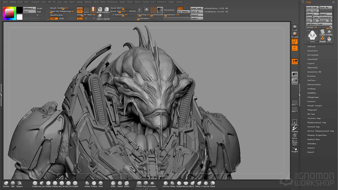
Task: Enable Zsub sculpt mode
Action: [x=62, y=18]
